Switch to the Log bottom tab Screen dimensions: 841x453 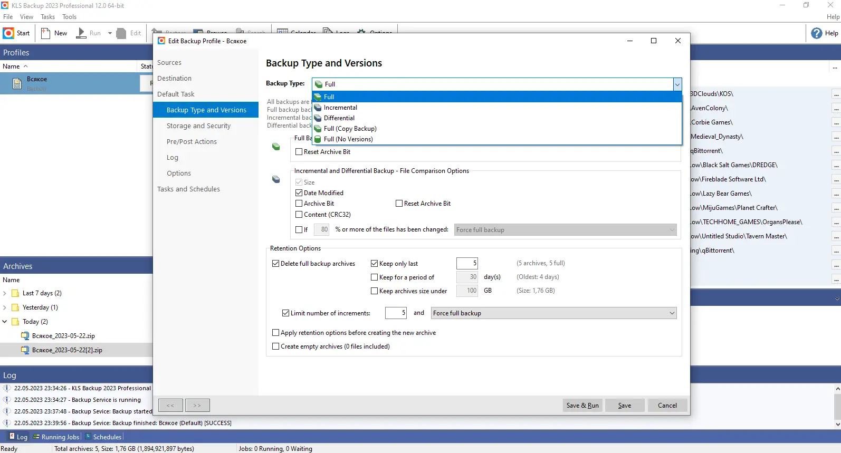[x=18, y=437]
